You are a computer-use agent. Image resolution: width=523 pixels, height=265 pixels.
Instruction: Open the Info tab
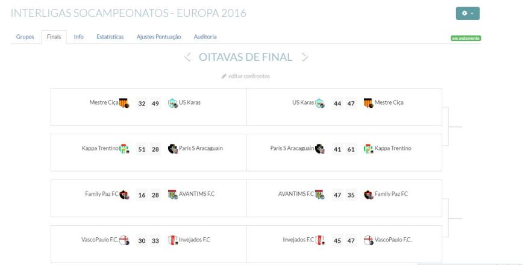[78, 37]
